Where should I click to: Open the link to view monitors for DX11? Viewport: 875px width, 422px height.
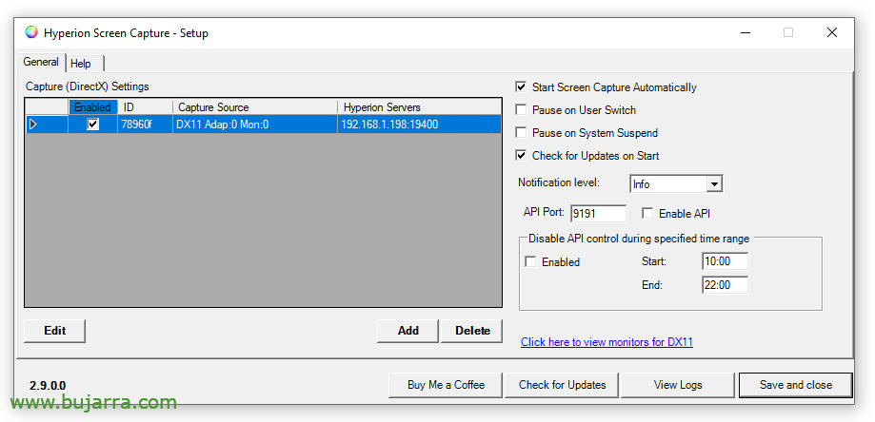pyautogui.click(x=607, y=342)
